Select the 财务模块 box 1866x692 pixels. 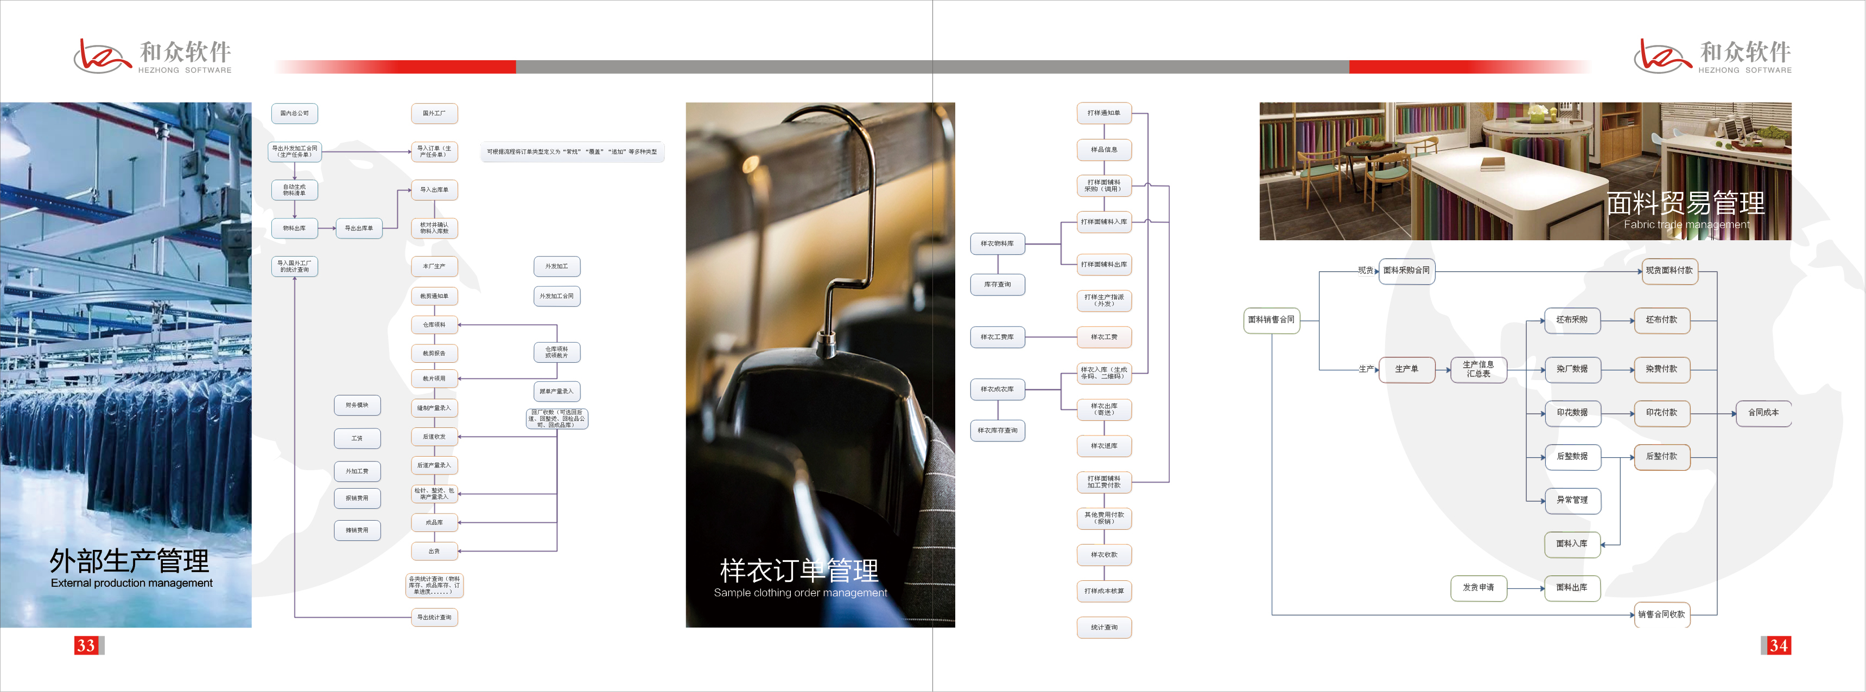click(357, 405)
